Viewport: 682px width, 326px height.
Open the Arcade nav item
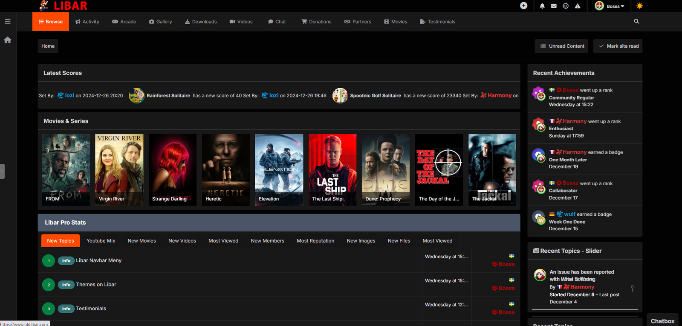124,22
